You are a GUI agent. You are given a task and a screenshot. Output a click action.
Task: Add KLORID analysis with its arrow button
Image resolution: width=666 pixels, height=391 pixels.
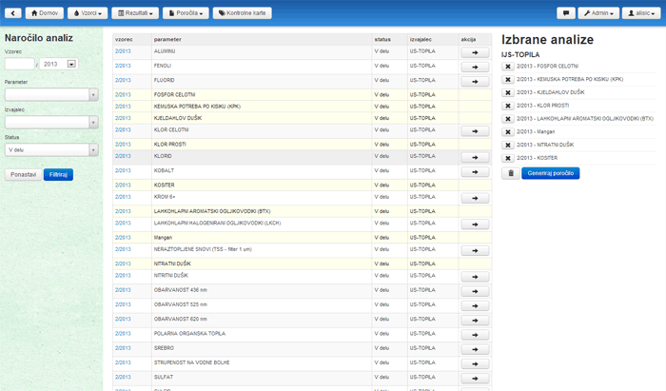click(x=475, y=158)
